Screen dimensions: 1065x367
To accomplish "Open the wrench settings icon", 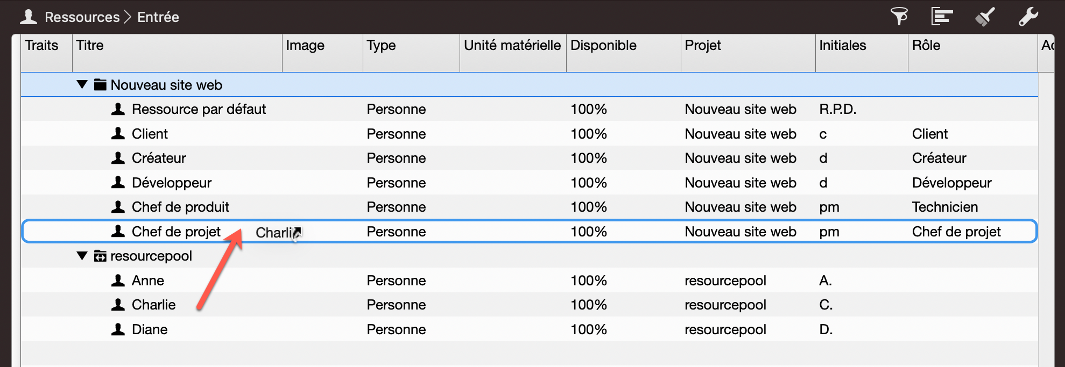I will [1028, 17].
